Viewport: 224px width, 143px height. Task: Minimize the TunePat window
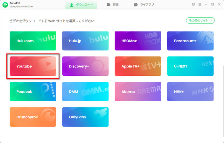coord(206,4)
